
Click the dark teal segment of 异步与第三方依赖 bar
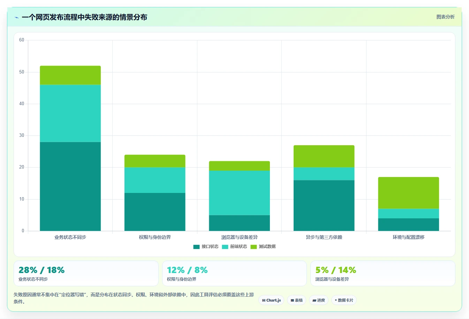pos(324,205)
